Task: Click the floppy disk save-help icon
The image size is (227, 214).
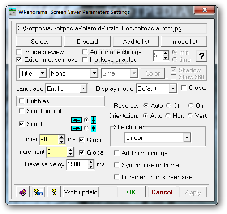Action: point(39,192)
